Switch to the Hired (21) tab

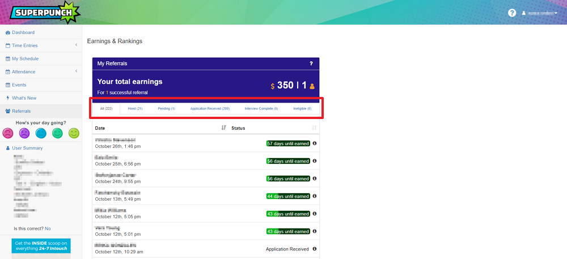coord(135,108)
